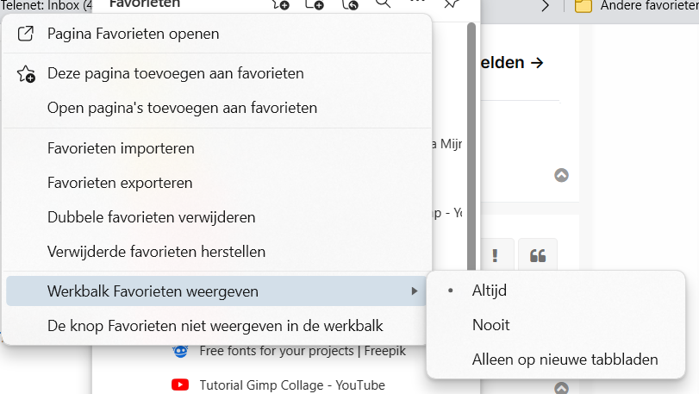Click the Freepik icon of the Free fonts favorite
Viewport: 699px width, 394px height.
tap(180, 351)
